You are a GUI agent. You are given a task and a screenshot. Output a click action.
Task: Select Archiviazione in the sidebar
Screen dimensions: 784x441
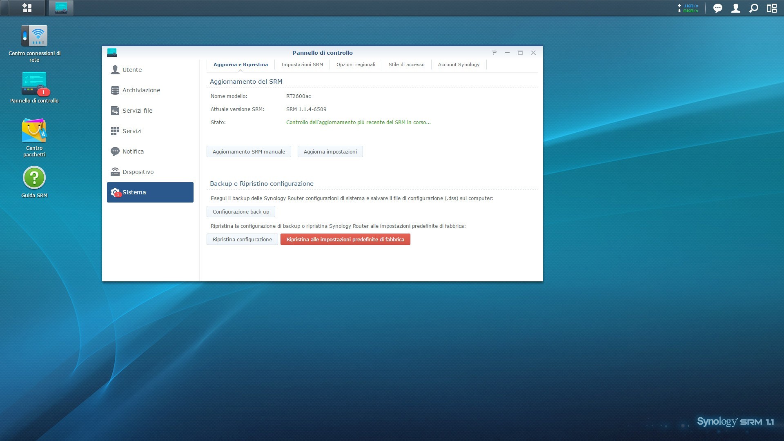141,90
